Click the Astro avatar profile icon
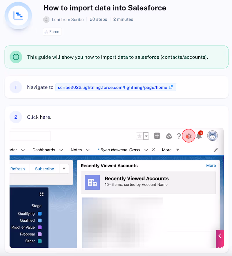The image size is (232, 256). [212, 136]
